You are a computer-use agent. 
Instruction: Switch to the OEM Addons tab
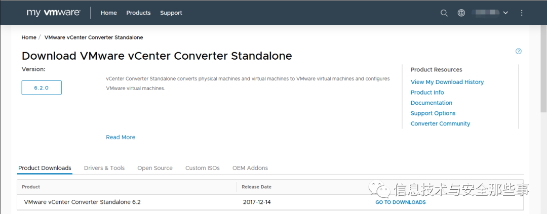[250, 168]
